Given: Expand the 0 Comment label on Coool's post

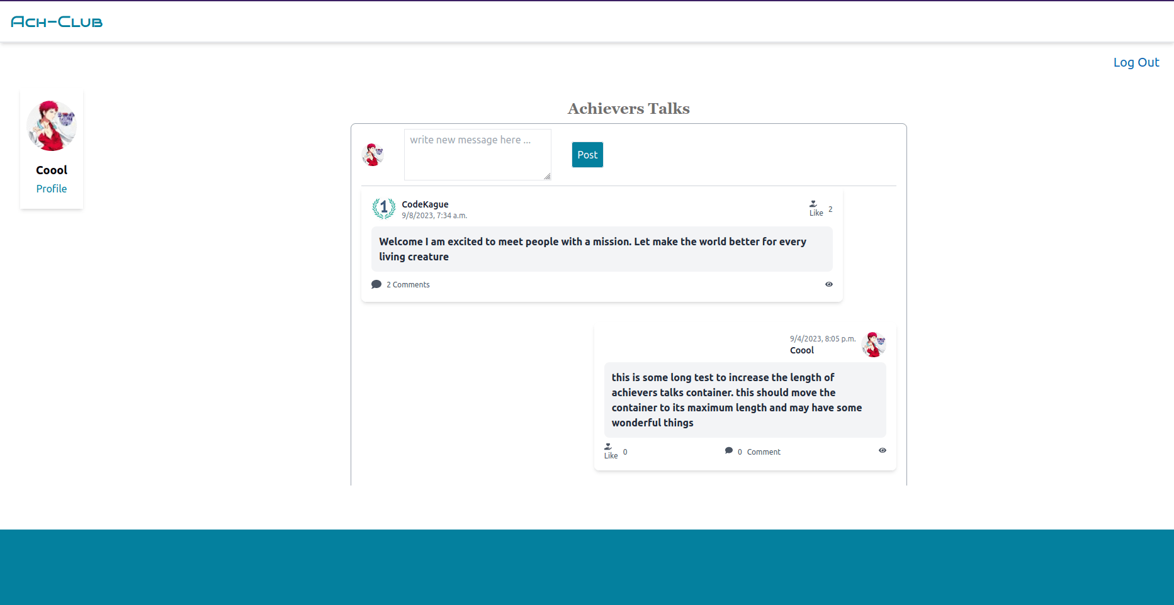Looking at the screenshot, I should [759, 452].
